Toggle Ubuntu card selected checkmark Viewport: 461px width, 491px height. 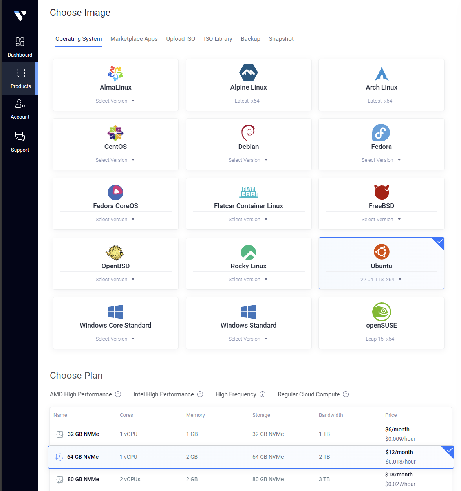(x=439, y=242)
